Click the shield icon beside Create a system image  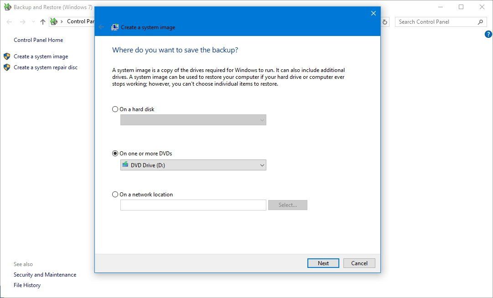(x=6, y=56)
